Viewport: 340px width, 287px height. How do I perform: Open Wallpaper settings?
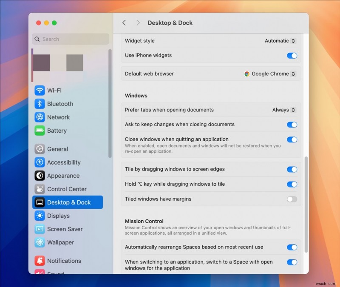(68, 242)
